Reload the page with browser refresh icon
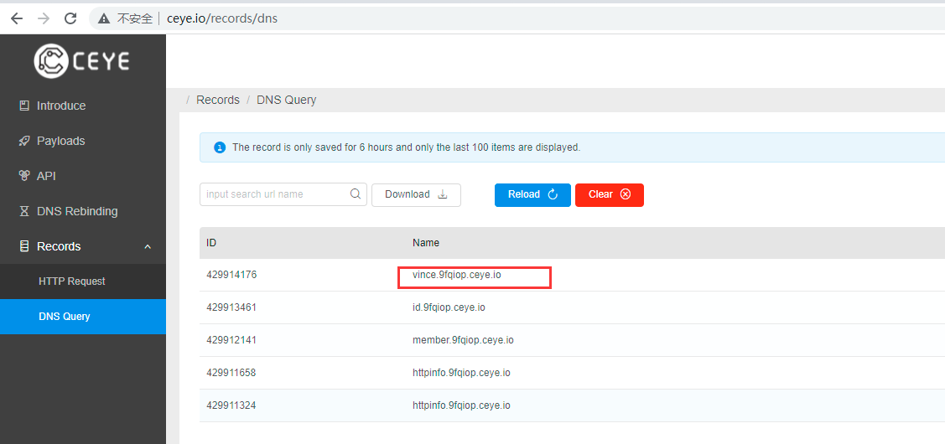Image resolution: width=945 pixels, height=444 pixels. click(x=70, y=18)
